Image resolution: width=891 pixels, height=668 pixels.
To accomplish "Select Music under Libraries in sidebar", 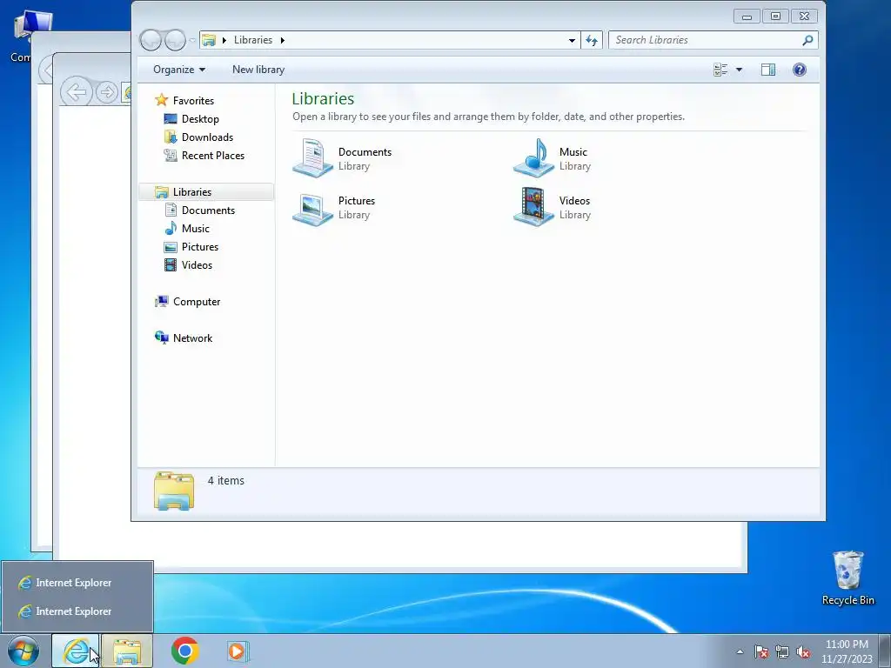I will point(196,229).
